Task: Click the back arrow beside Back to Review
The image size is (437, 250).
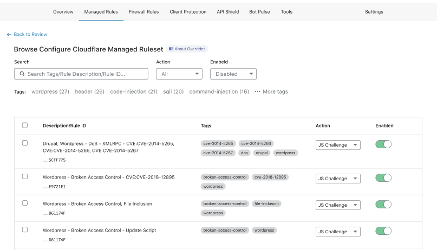Action: point(9,34)
